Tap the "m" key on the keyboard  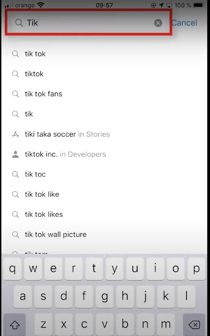pyautogui.click(x=166, y=325)
